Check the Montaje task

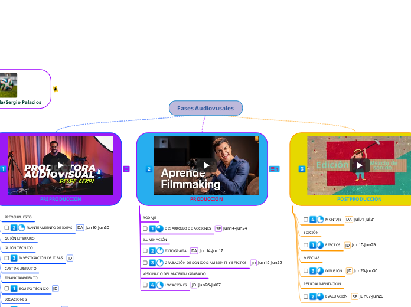(x=306, y=219)
